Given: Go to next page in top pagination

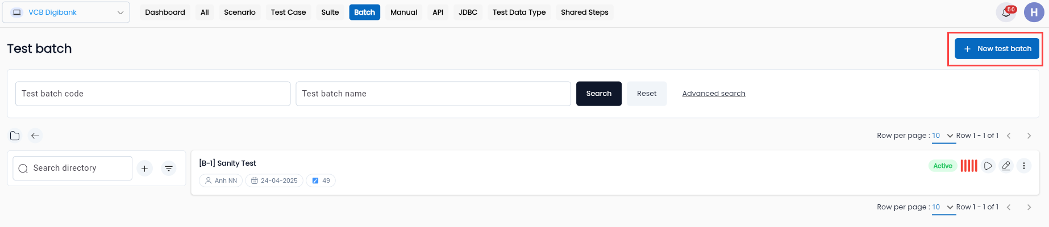Looking at the screenshot, I should (1029, 136).
